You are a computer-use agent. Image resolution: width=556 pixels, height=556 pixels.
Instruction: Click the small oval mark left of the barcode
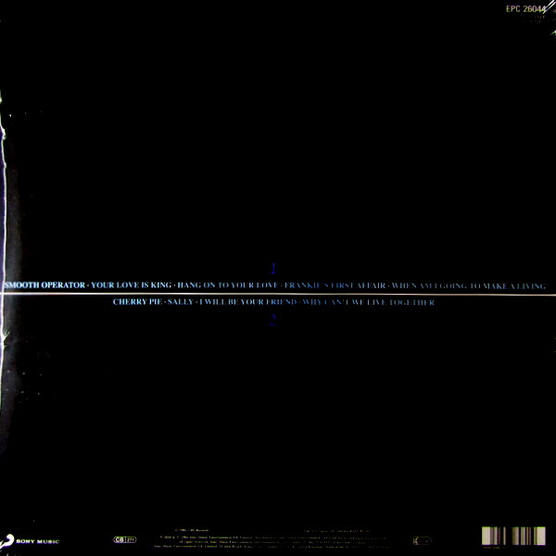424,537
